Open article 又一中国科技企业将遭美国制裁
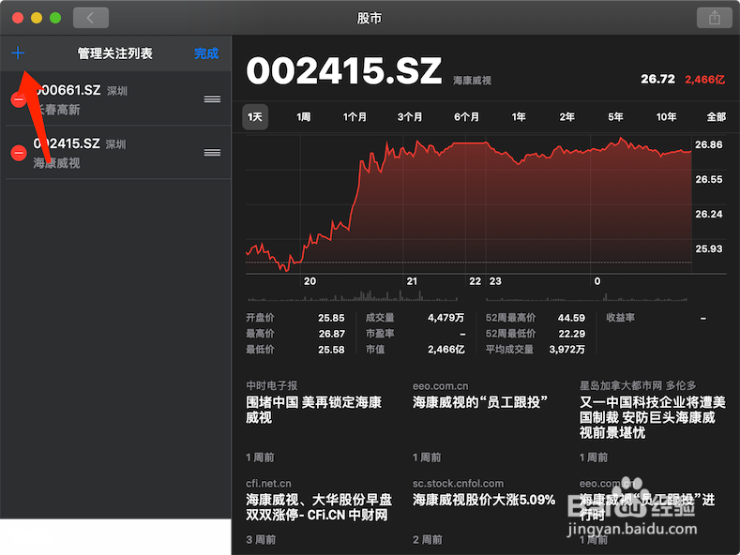740x555 pixels. tap(652, 417)
